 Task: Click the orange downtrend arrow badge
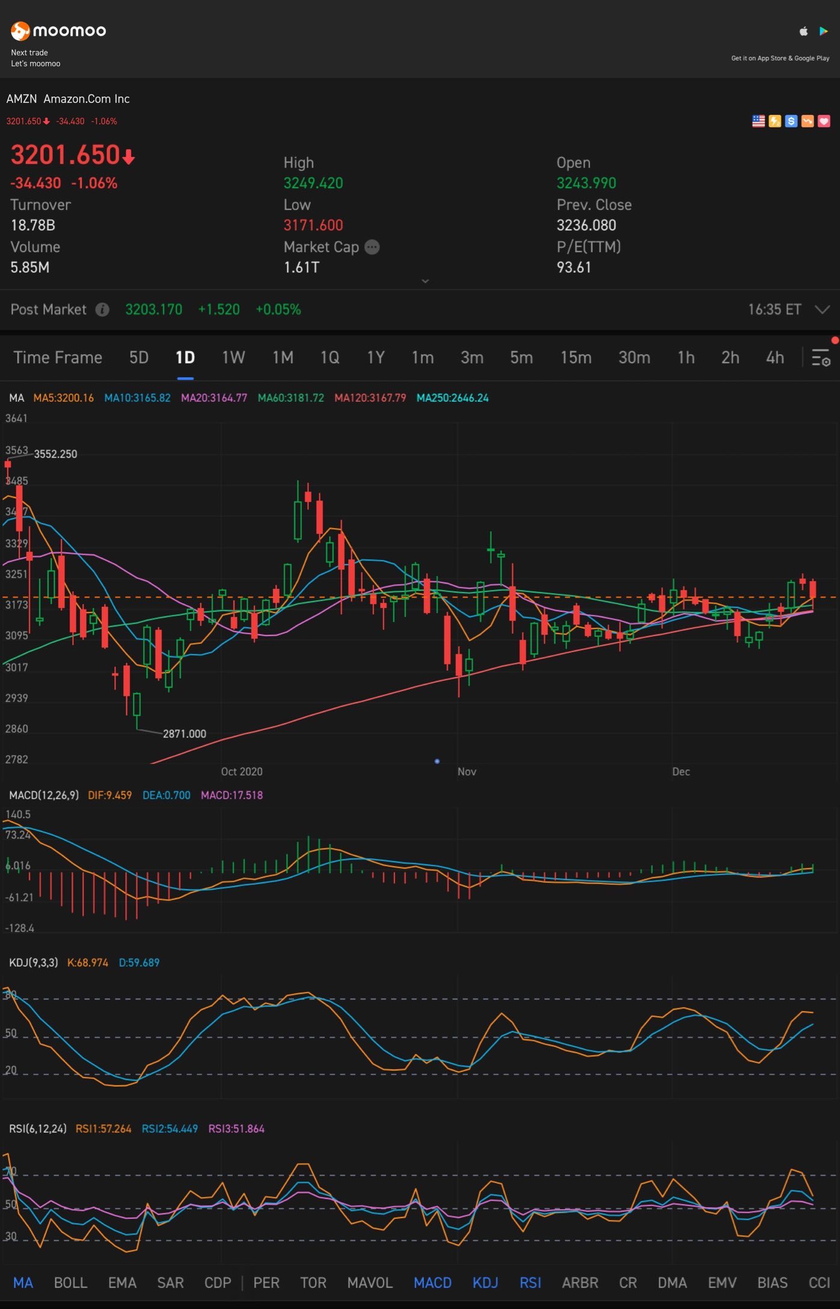(x=808, y=122)
